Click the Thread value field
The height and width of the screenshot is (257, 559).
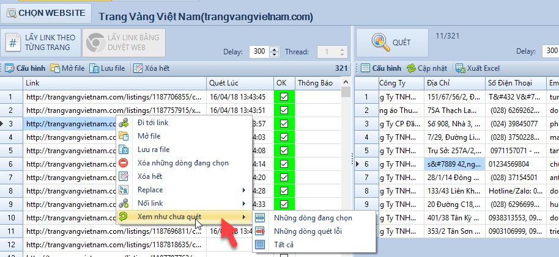tap(327, 52)
